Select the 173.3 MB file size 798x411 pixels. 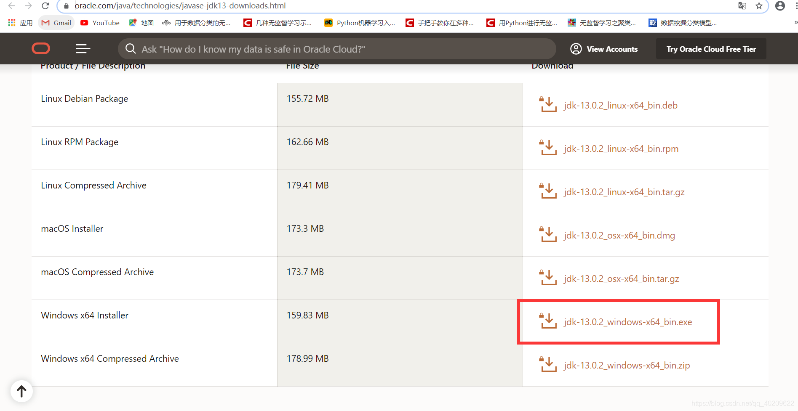pos(305,228)
